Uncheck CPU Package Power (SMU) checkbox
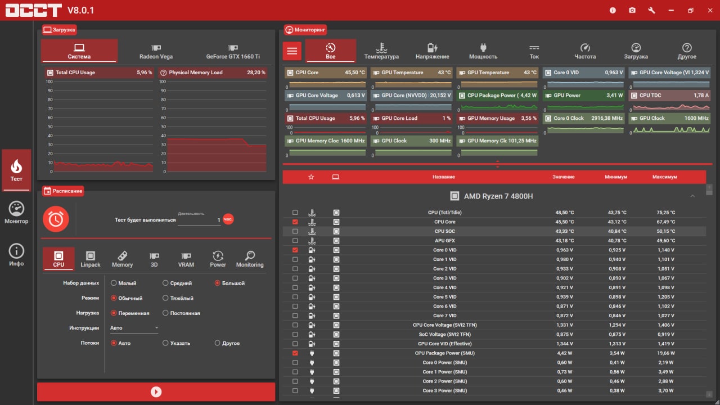The width and height of the screenshot is (720, 405). click(x=295, y=353)
